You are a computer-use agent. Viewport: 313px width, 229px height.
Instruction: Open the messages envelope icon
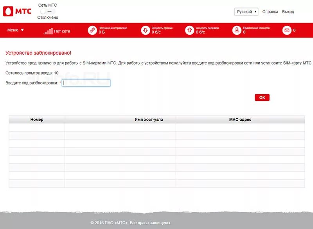tap(287, 30)
